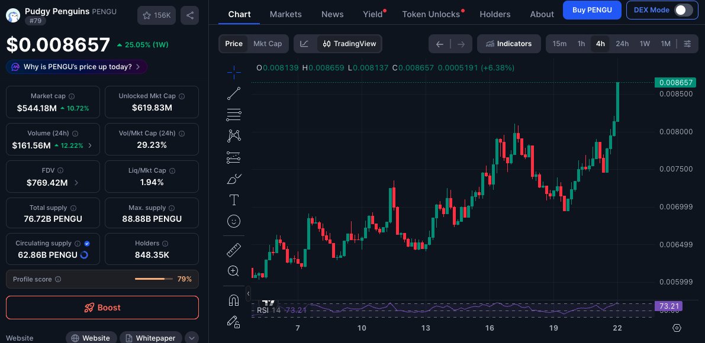The height and width of the screenshot is (343, 705).
Task: Set chart interval to 1M
Action: click(x=665, y=44)
